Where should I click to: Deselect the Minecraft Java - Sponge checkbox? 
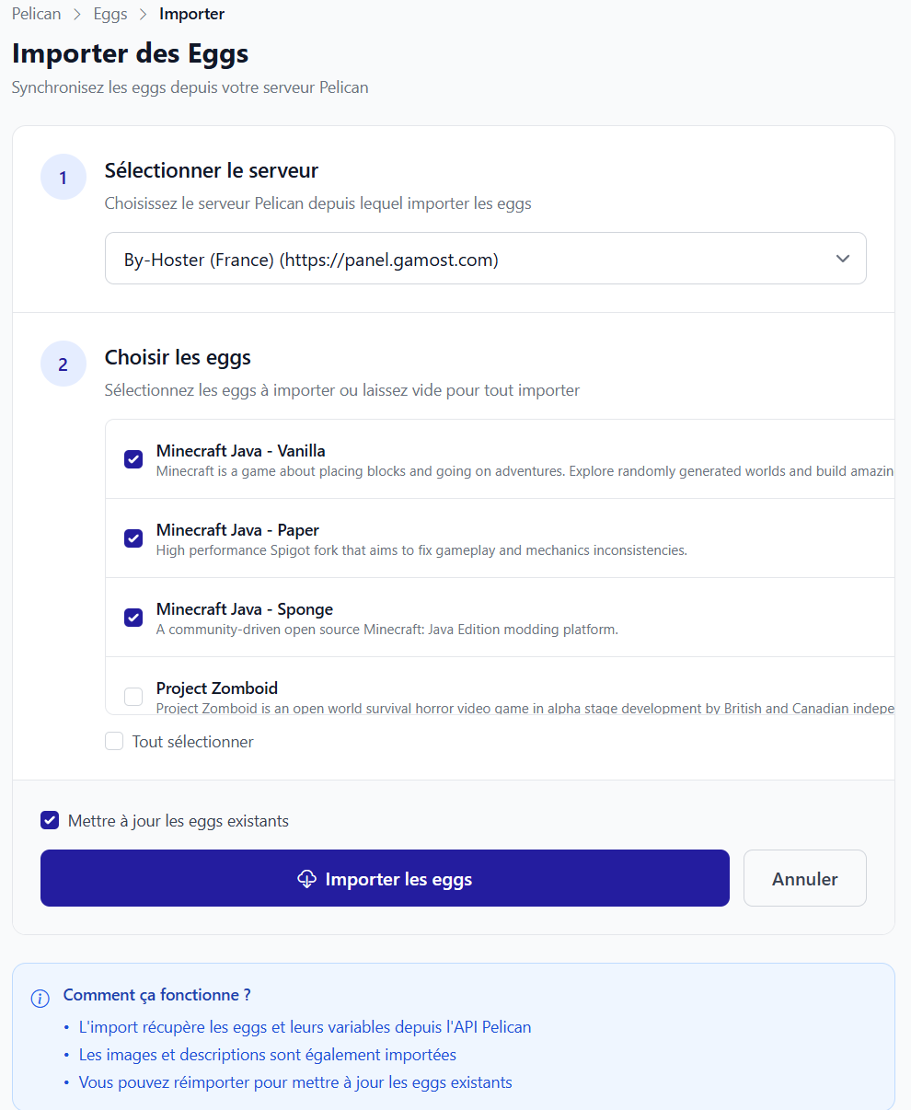[133, 618]
